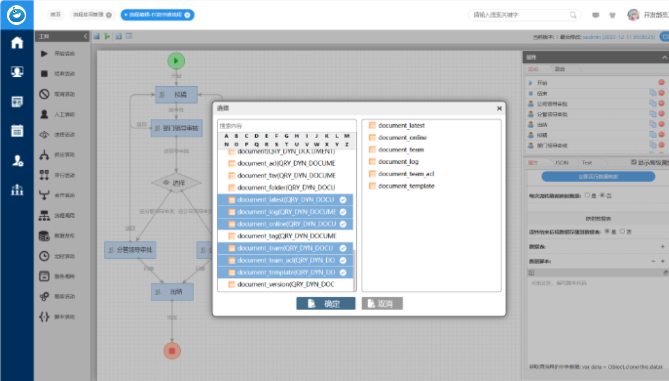The image size is (669, 381).
Task: Click the green run icon in the designer toolbar
Action: click(107, 37)
